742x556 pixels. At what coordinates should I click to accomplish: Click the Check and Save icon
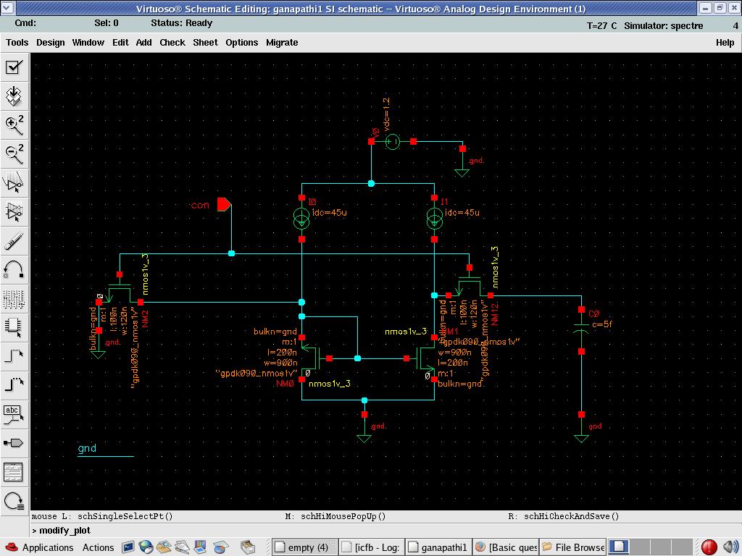(x=14, y=67)
